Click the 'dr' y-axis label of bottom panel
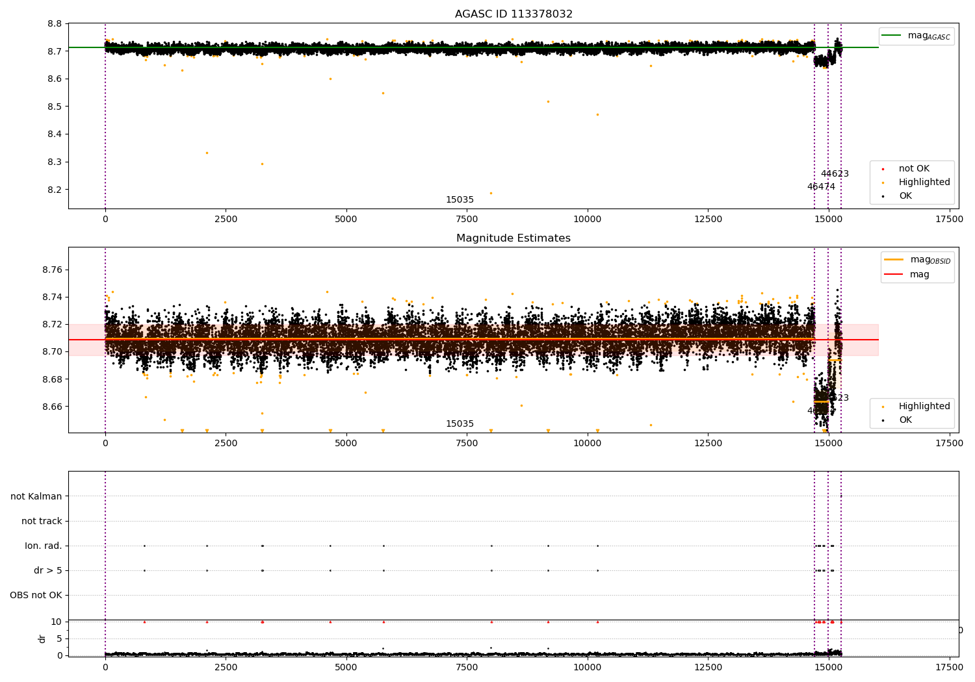 [x=42, y=638]
